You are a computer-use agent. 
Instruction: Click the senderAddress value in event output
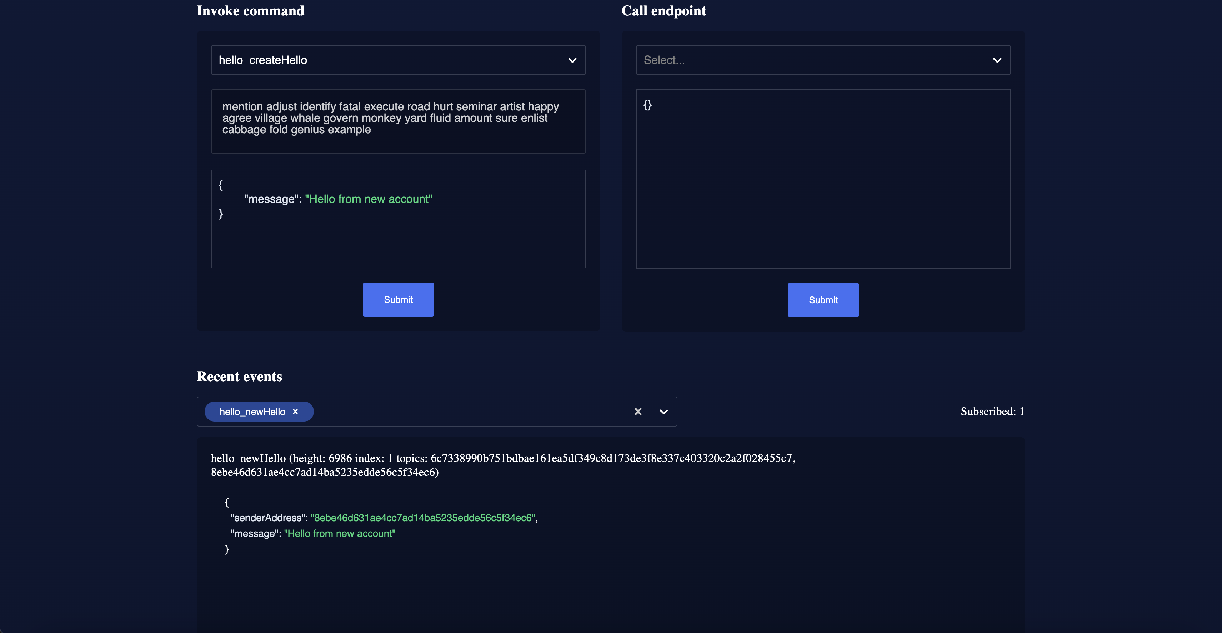click(423, 518)
